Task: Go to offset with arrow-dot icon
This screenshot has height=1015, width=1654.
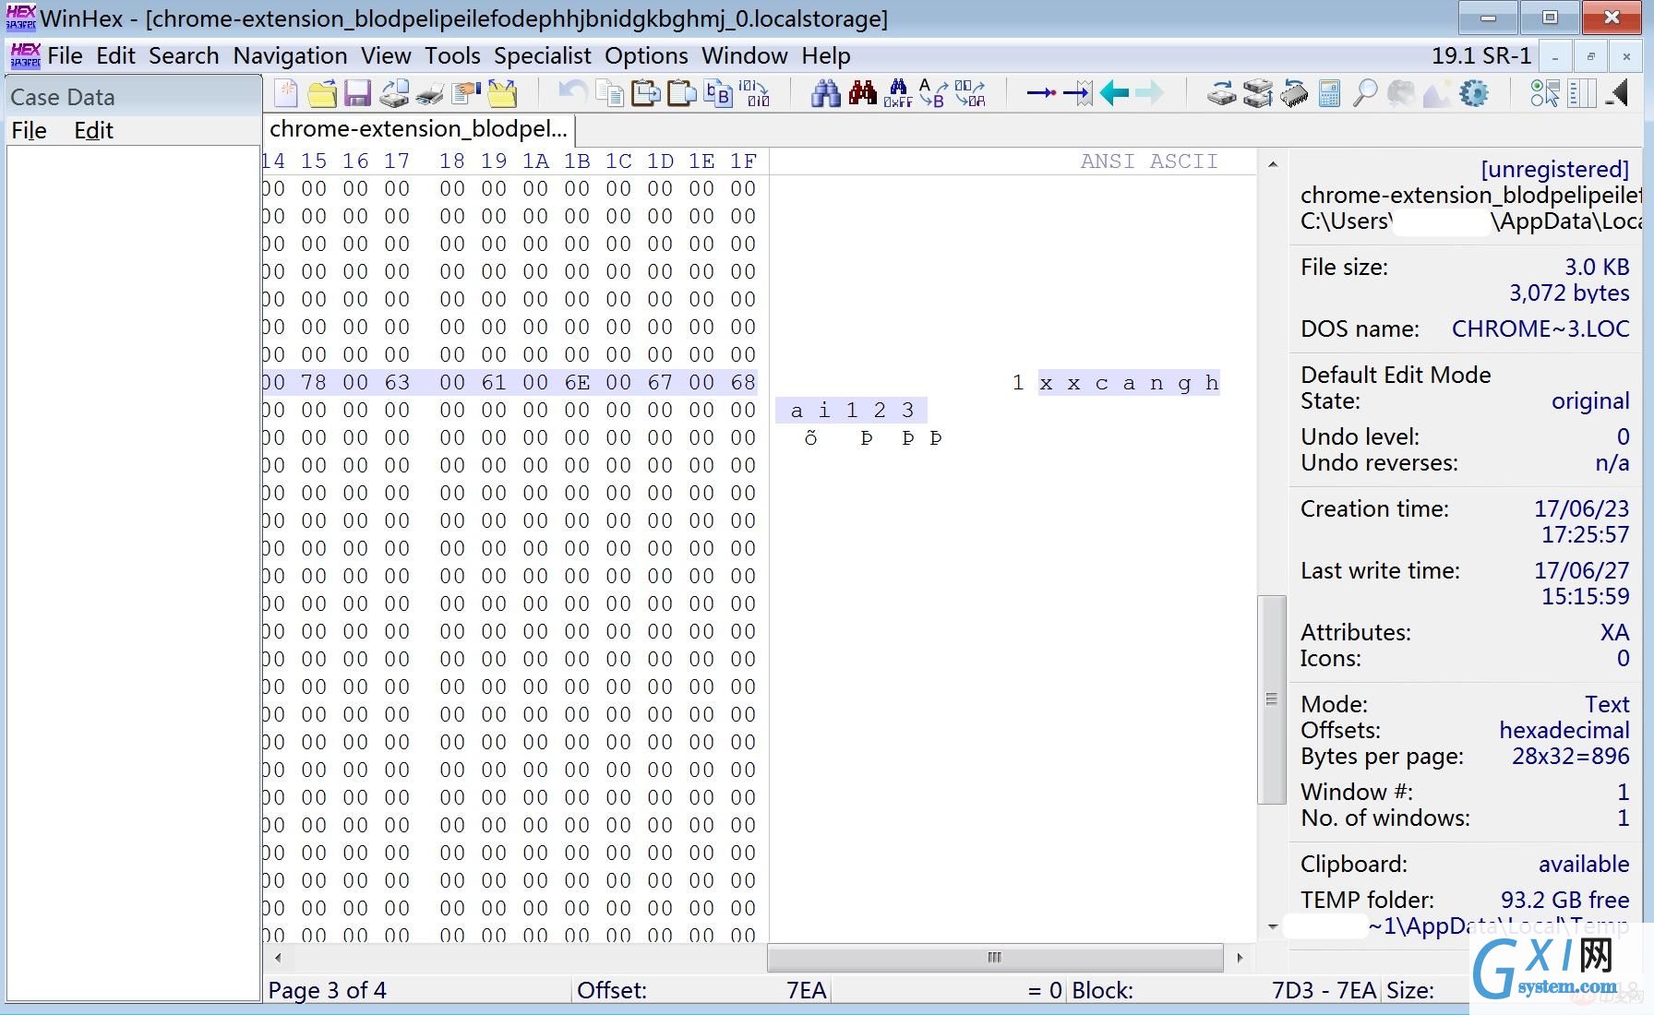Action: click(x=1041, y=93)
